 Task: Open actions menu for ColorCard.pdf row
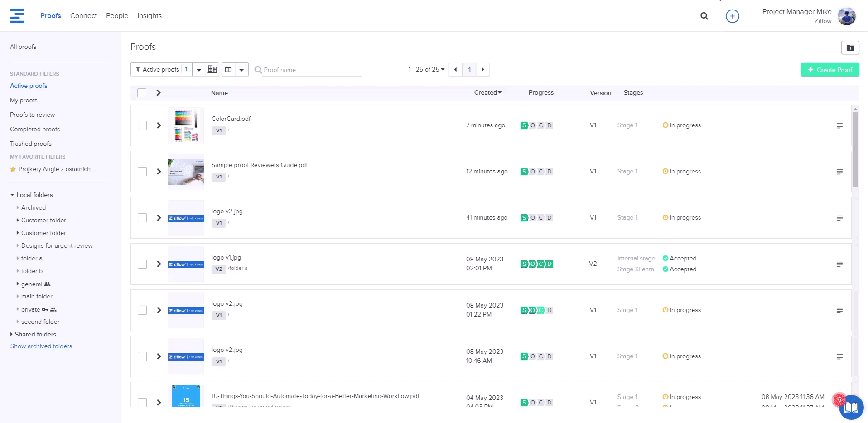[839, 125]
